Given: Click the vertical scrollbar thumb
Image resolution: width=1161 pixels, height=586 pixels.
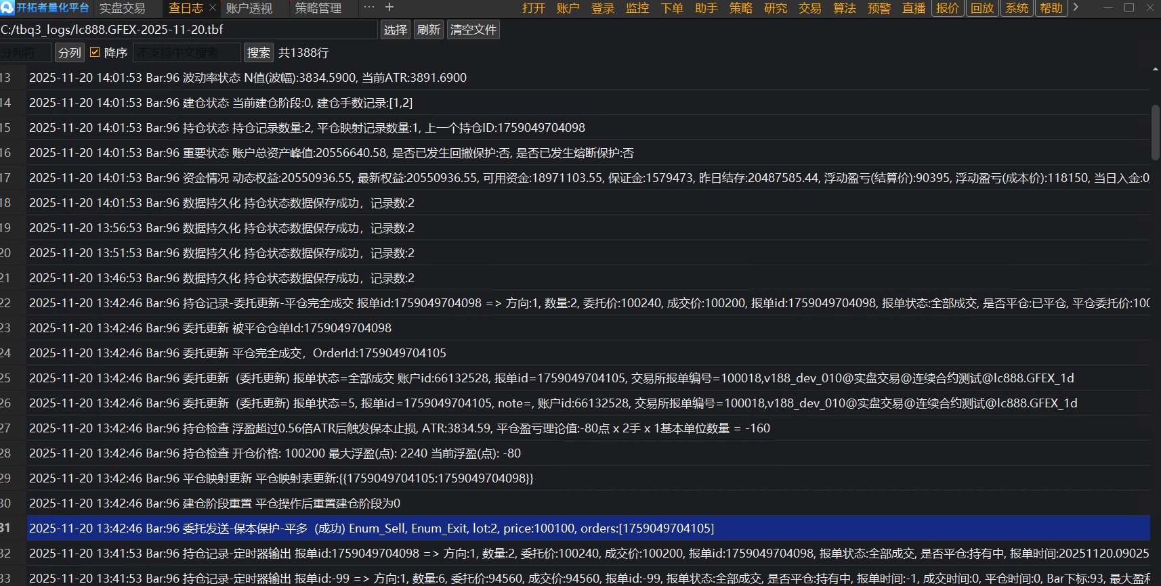Looking at the screenshot, I should (x=1155, y=132).
